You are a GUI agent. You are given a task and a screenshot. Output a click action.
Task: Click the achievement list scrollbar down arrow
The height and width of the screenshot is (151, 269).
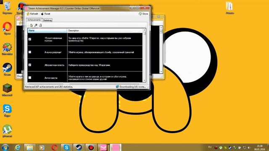144,81
